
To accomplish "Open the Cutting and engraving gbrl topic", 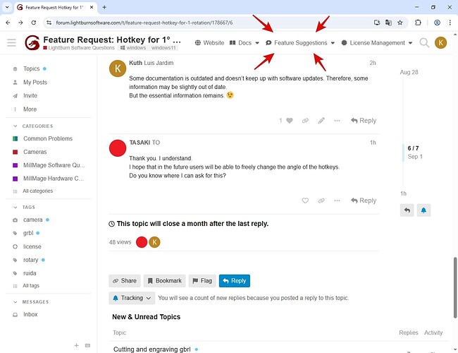I will (151, 349).
